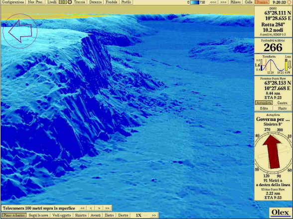
Task: Click the Segui la nave button
Action: 38,215
